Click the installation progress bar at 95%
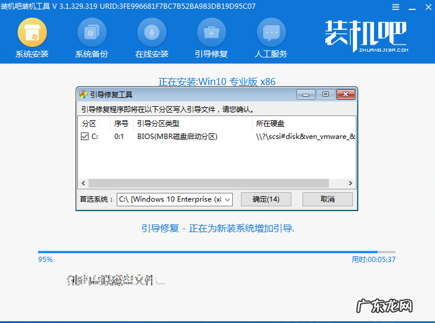 [217, 252]
